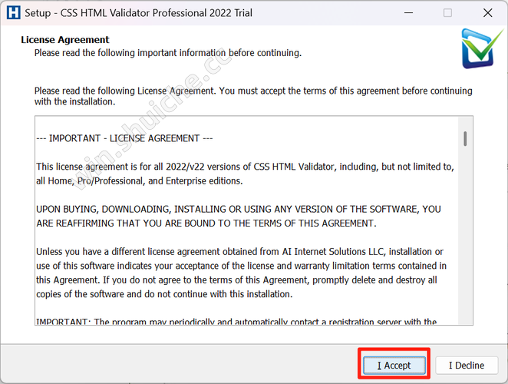Close the Setup window
508x384 pixels.
[x=487, y=12]
